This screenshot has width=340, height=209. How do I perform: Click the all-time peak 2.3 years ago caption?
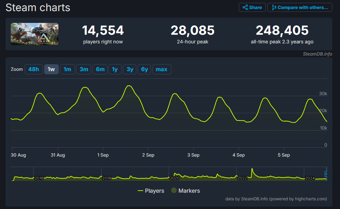tap(282, 42)
